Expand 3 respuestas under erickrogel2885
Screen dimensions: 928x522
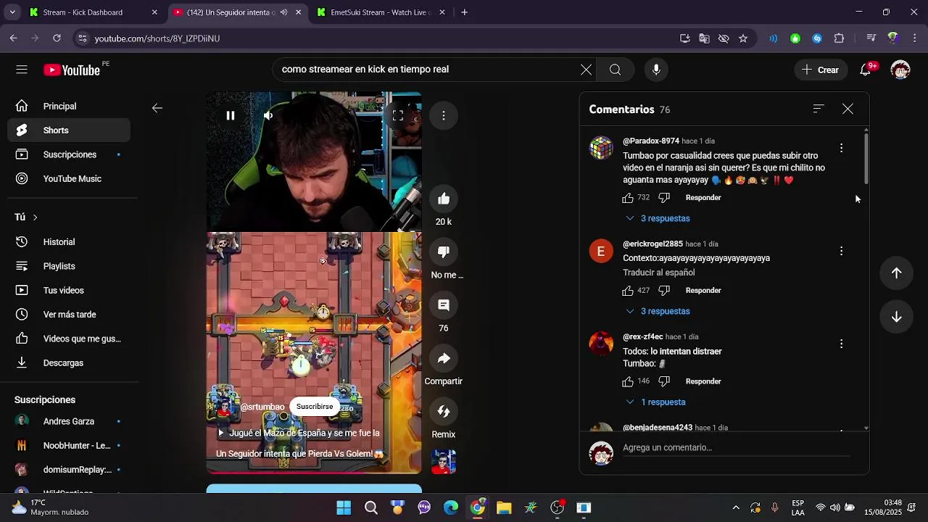[658, 311]
